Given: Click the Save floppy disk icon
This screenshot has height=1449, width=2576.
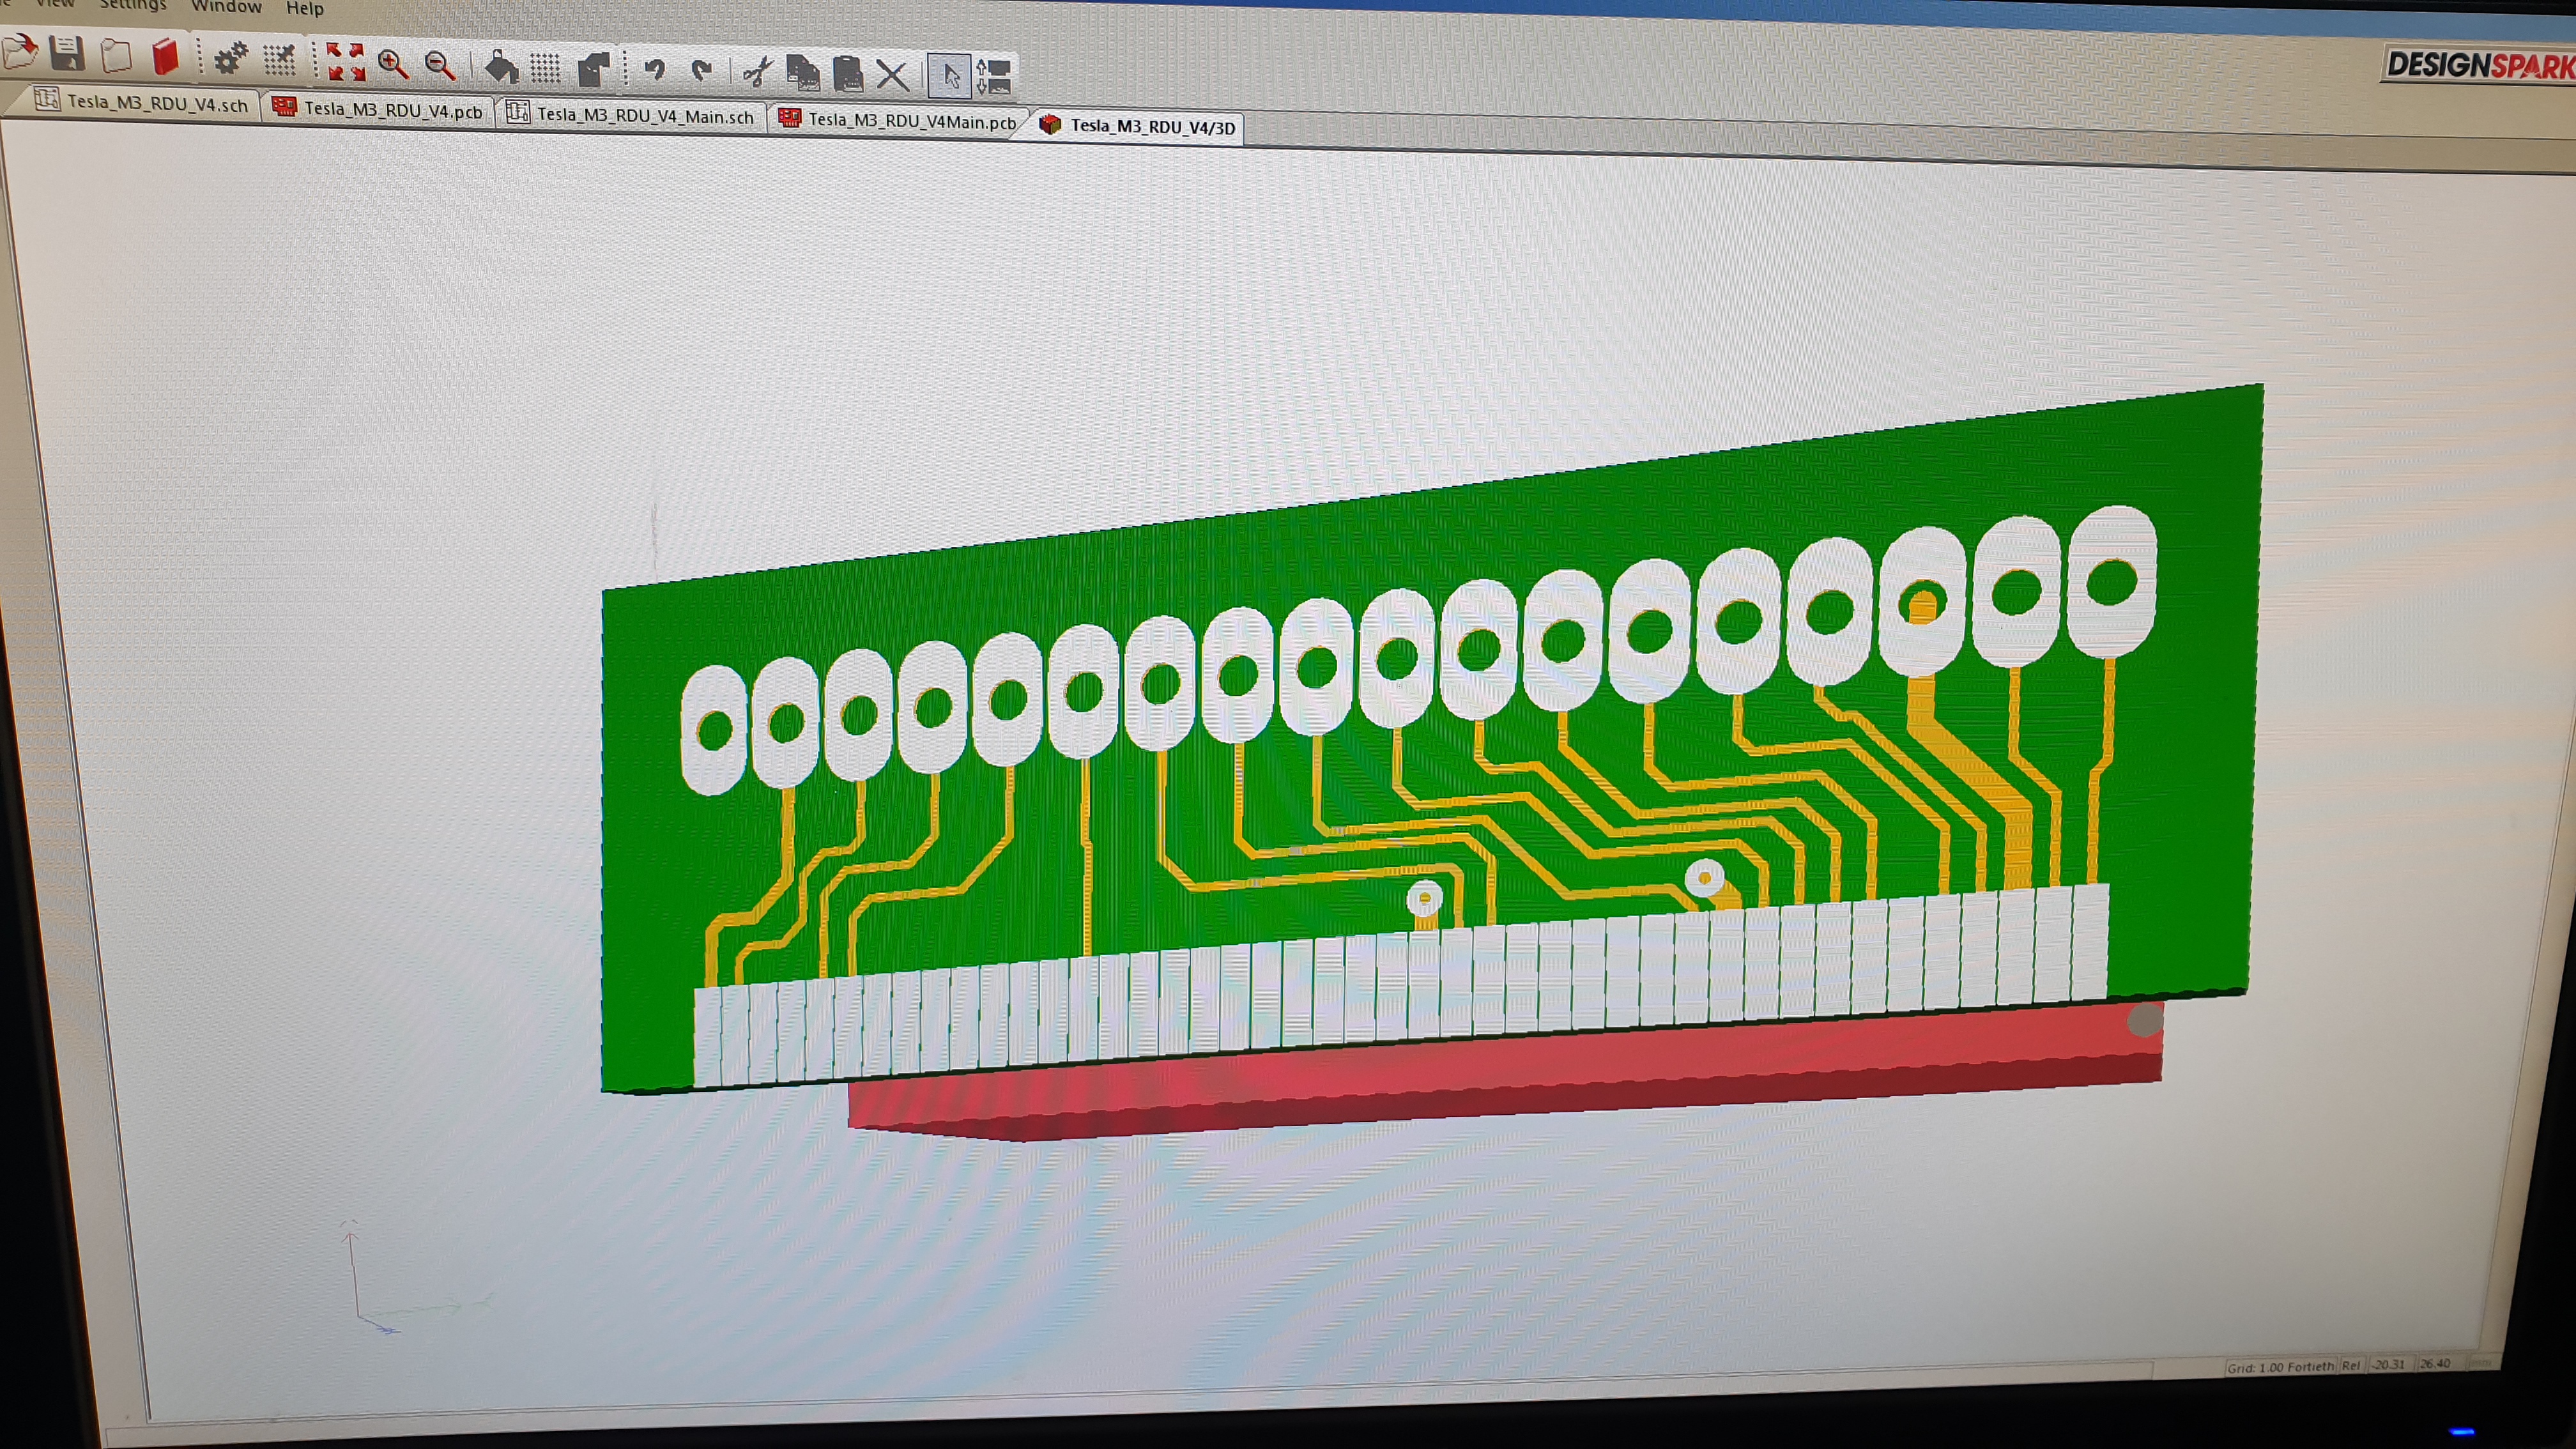Looking at the screenshot, I should tap(67, 54).
